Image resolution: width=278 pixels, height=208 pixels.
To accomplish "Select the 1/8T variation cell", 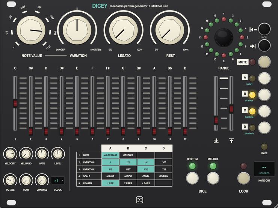I will point(128,169).
